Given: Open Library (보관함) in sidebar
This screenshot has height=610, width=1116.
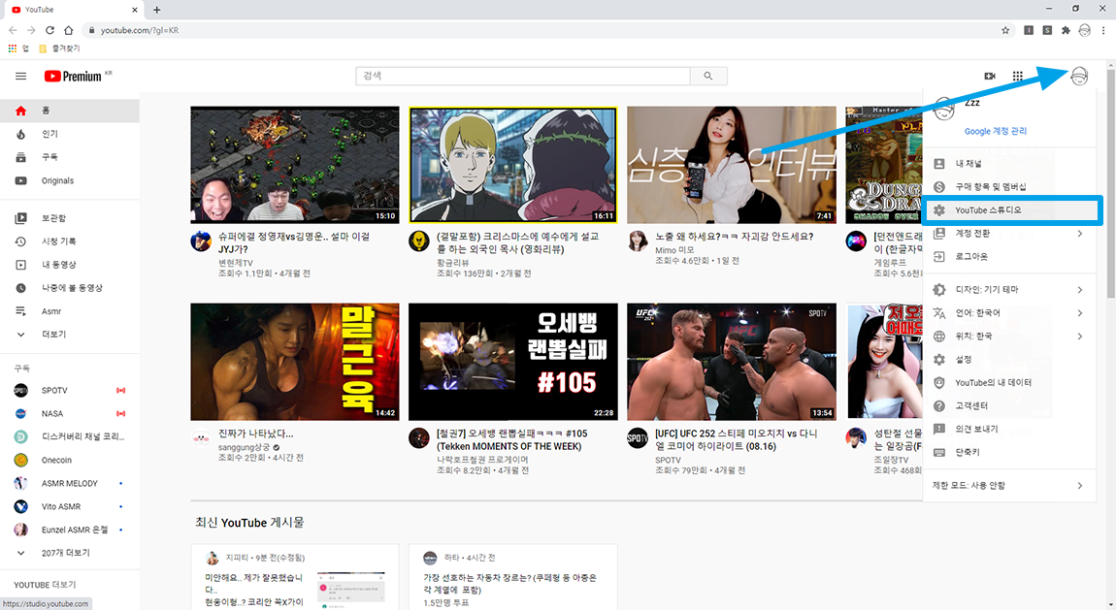Looking at the screenshot, I should pos(70,218).
